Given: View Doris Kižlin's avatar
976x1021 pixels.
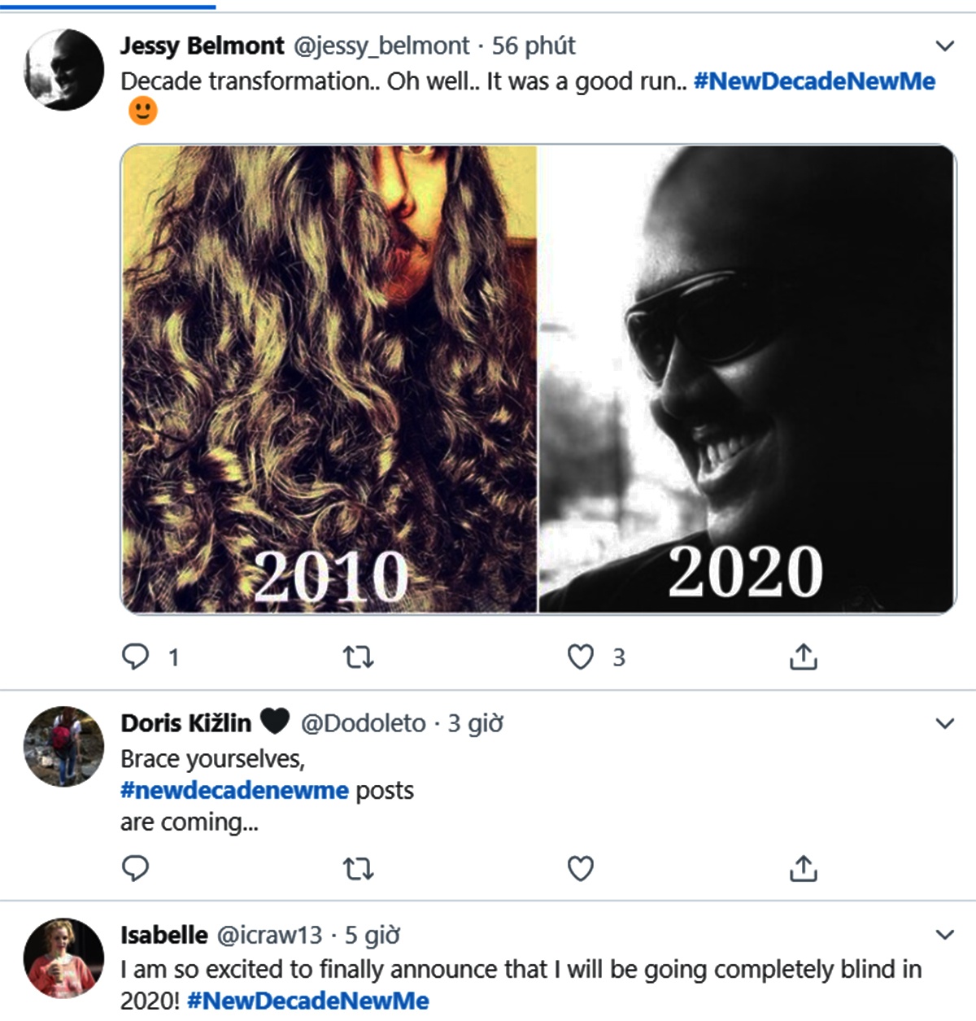Looking at the screenshot, I should [63, 746].
